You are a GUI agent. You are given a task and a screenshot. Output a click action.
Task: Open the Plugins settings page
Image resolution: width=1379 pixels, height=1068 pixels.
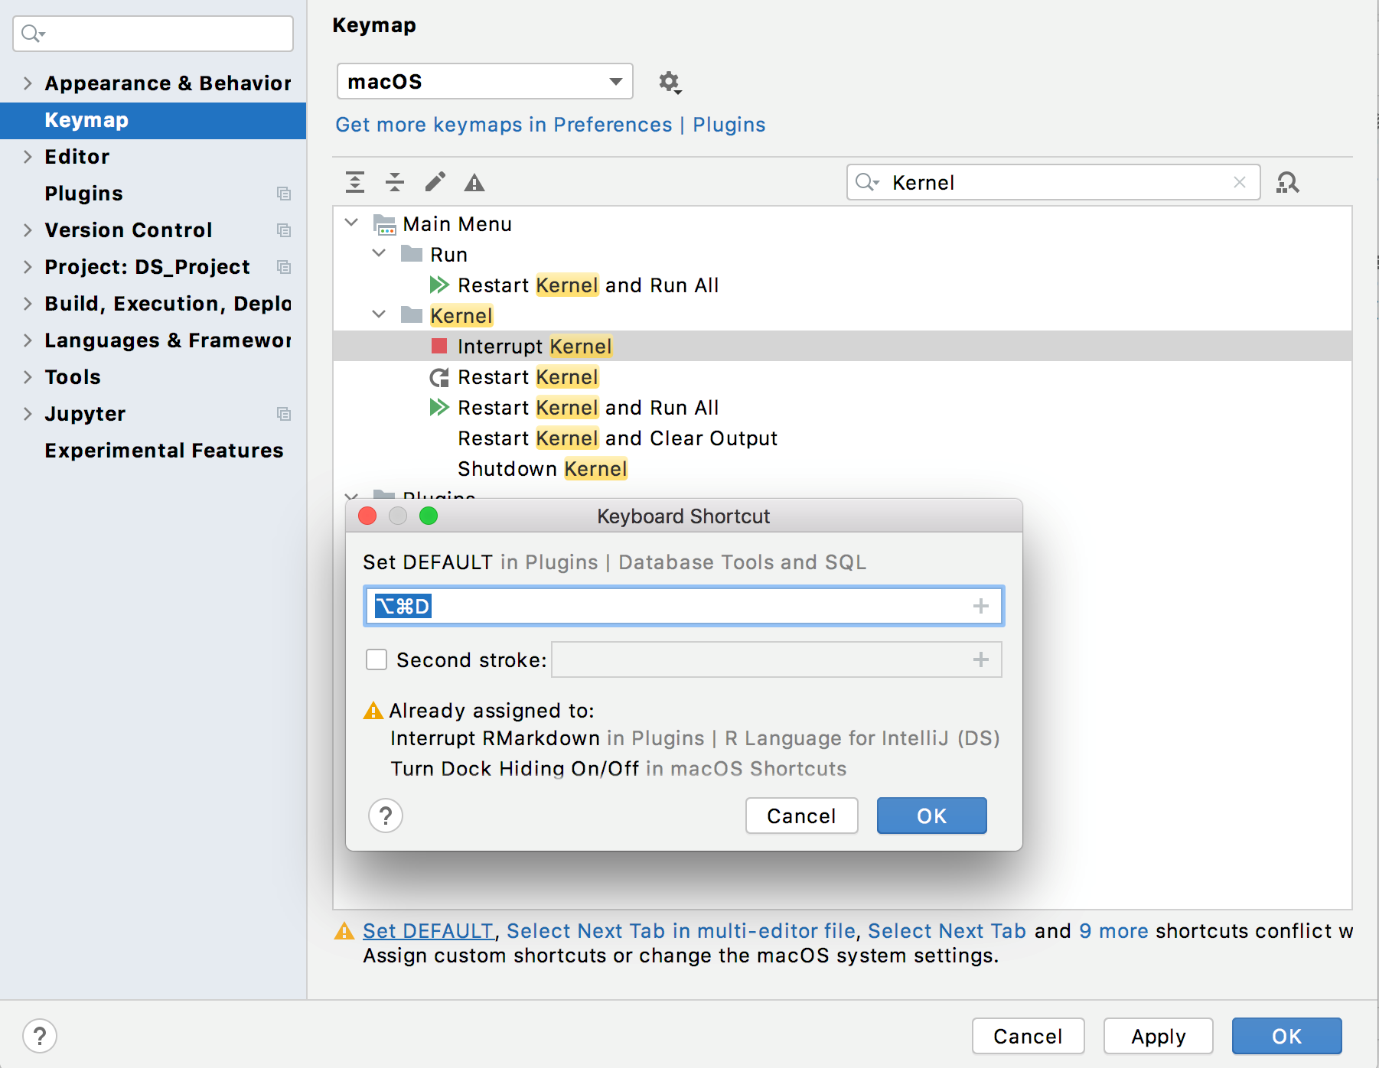tap(83, 193)
